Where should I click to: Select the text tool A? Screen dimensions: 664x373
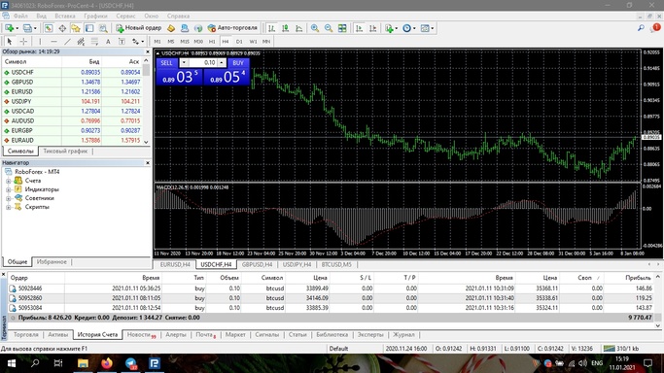(108, 42)
